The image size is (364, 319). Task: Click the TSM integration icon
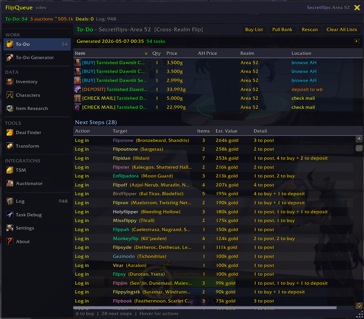click(10, 170)
